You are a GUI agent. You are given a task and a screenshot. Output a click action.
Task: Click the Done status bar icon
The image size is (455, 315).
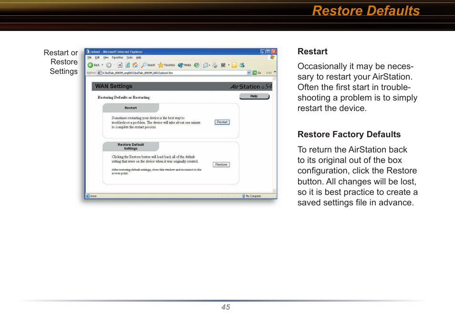88,196
